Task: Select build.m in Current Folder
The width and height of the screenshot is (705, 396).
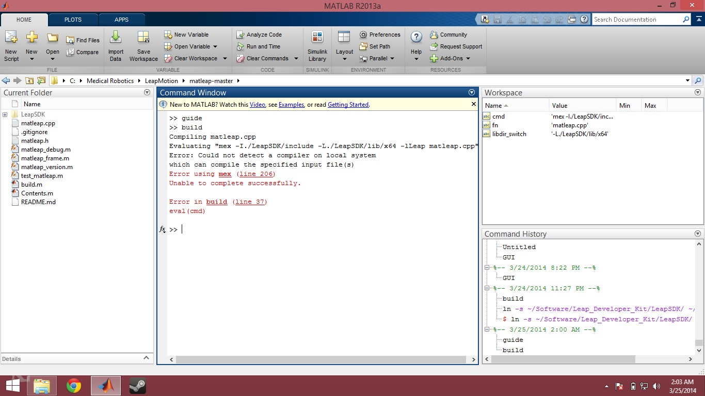Action: coord(31,184)
